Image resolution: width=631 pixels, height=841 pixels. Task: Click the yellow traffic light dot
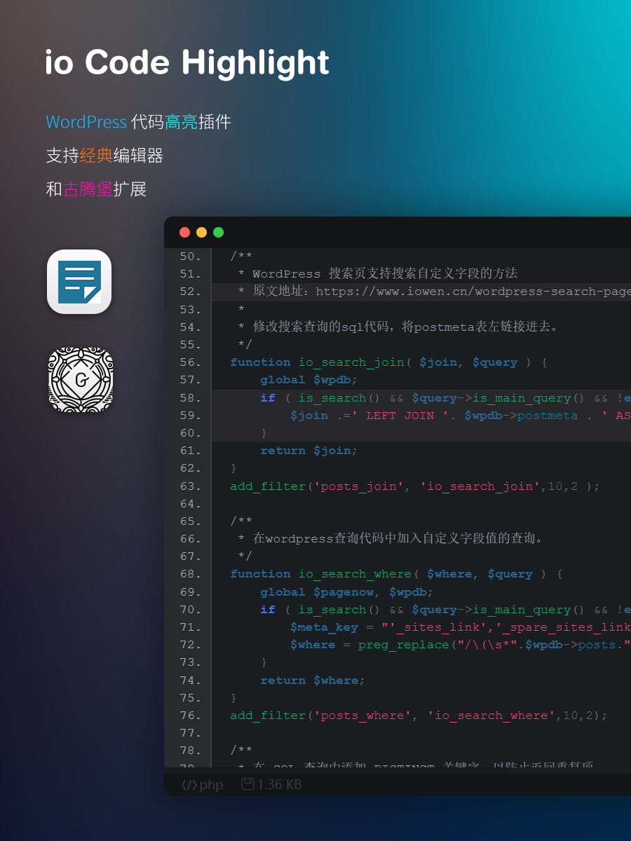tap(201, 232)
